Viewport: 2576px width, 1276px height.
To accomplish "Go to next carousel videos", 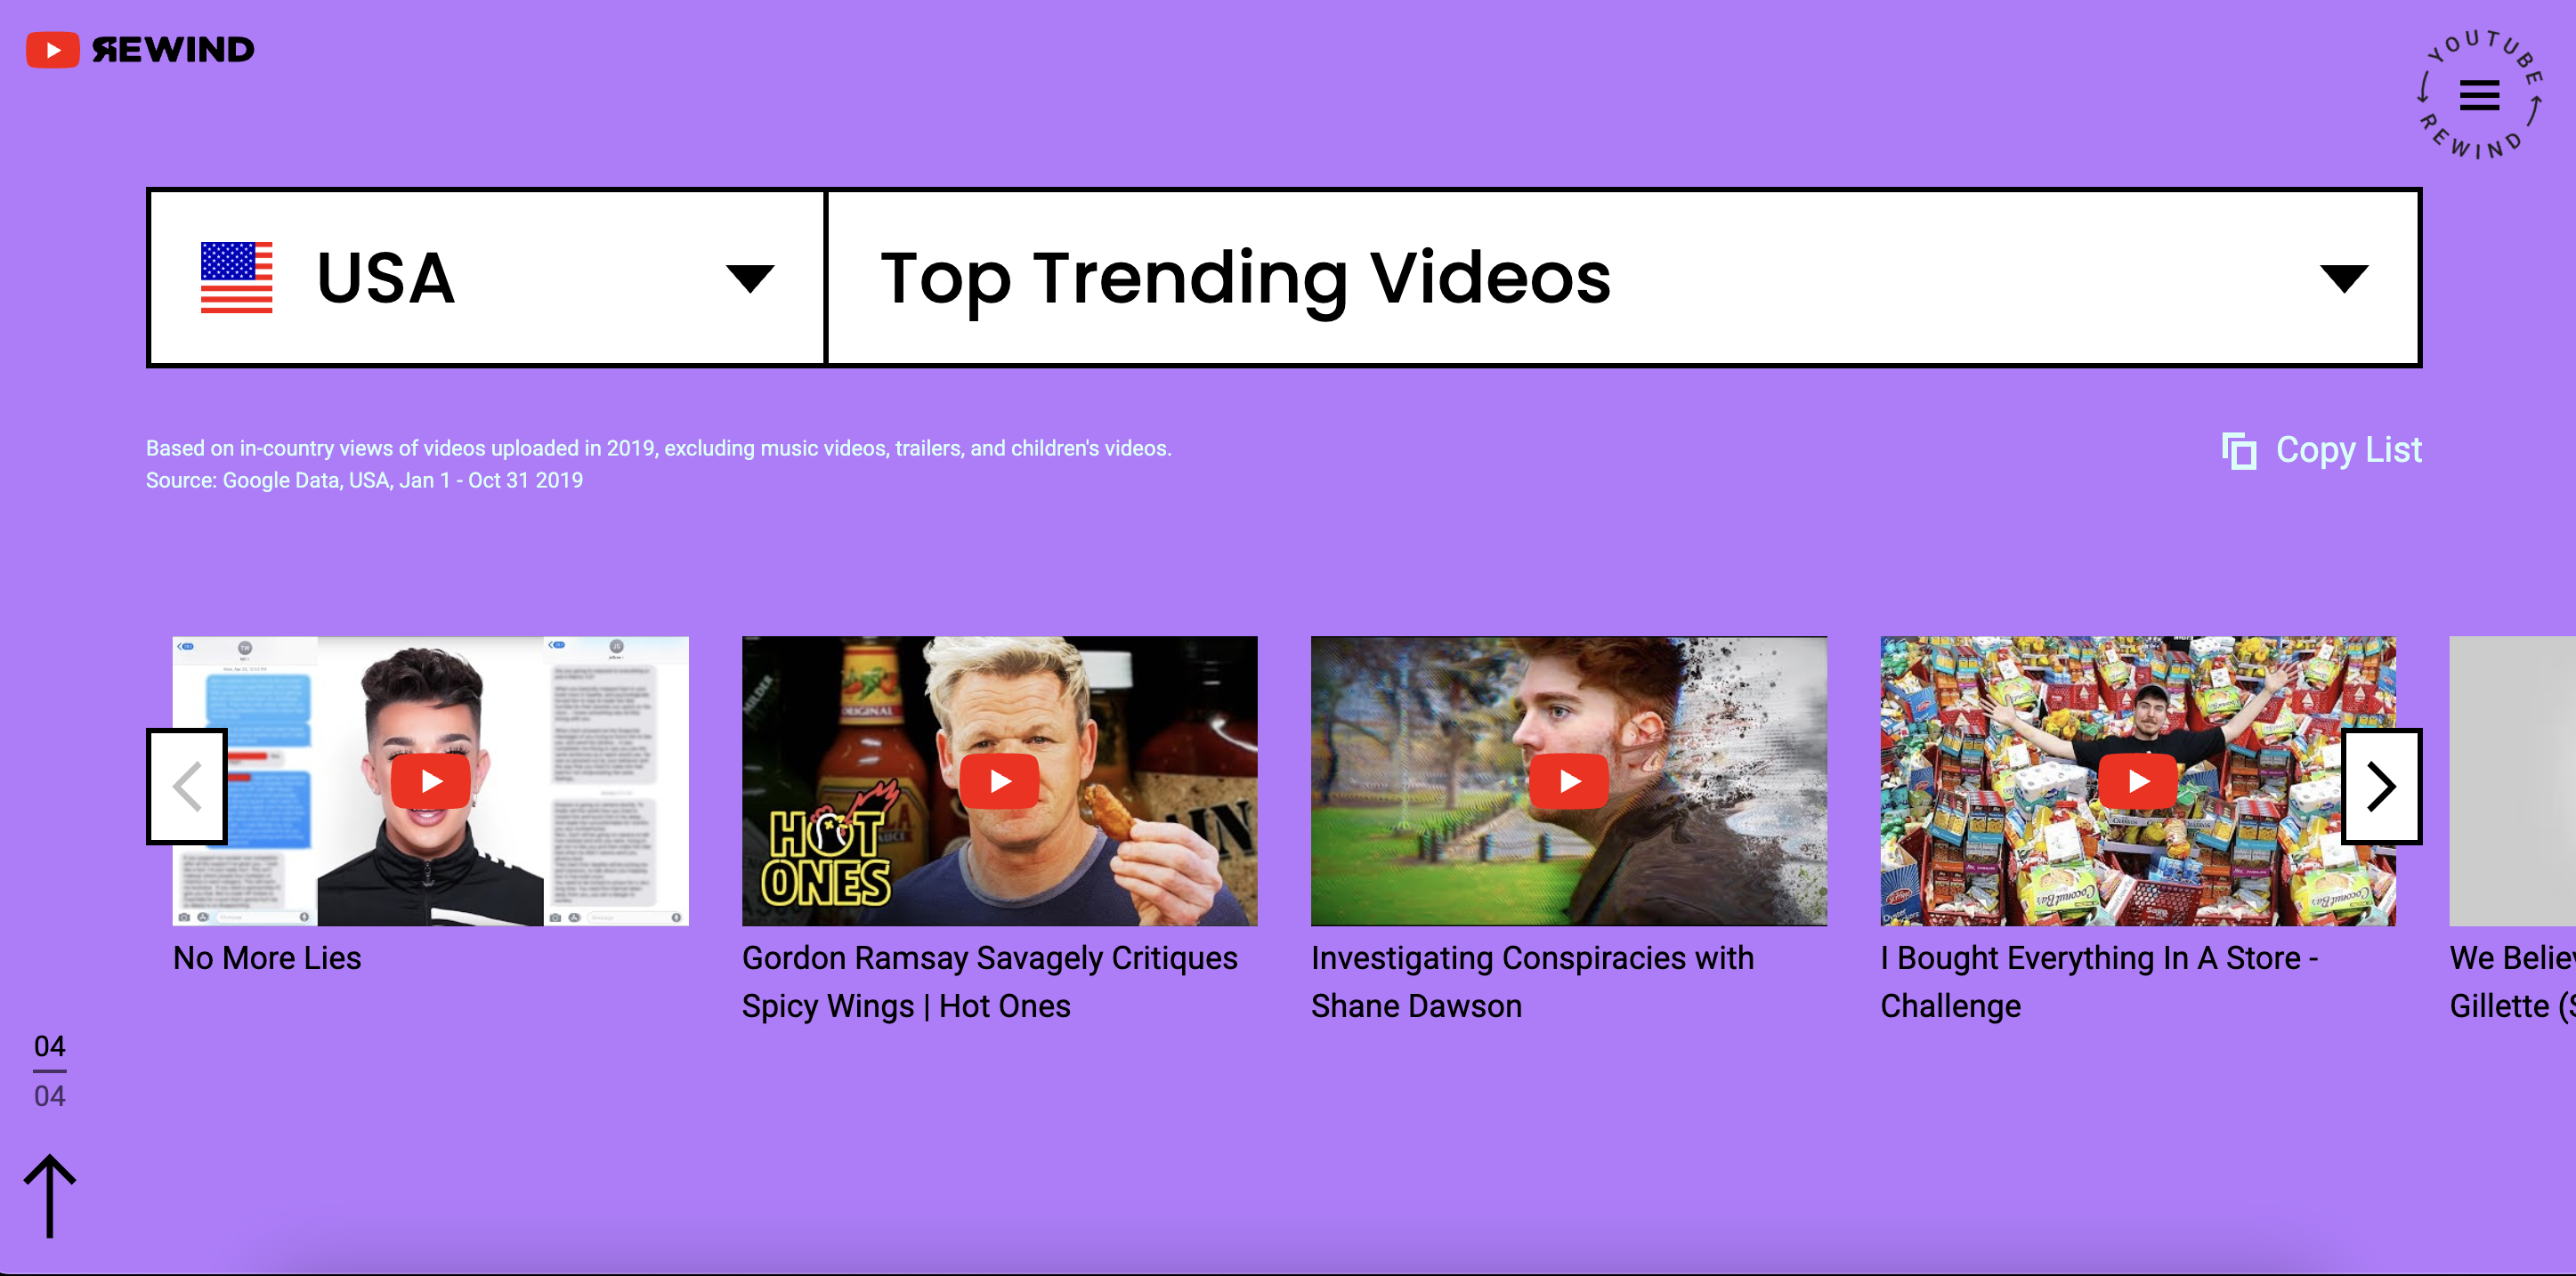I will click(x=2381, y=786).
